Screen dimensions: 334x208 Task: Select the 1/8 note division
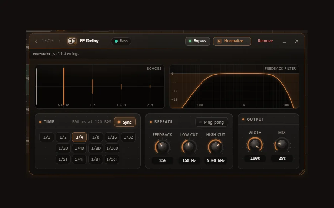click(x=96, y=137)
